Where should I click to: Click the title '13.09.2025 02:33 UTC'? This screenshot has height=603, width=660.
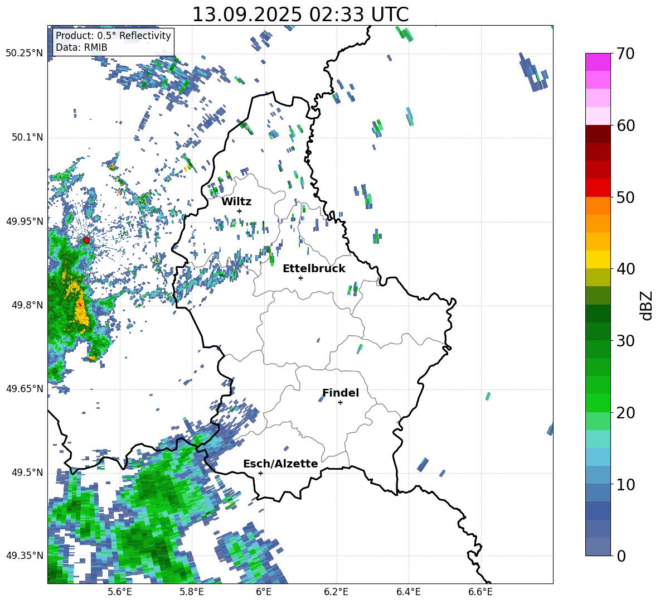click(300, 15)
